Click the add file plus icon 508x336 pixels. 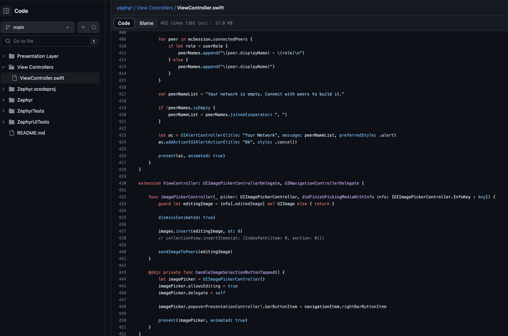(83, 28)
